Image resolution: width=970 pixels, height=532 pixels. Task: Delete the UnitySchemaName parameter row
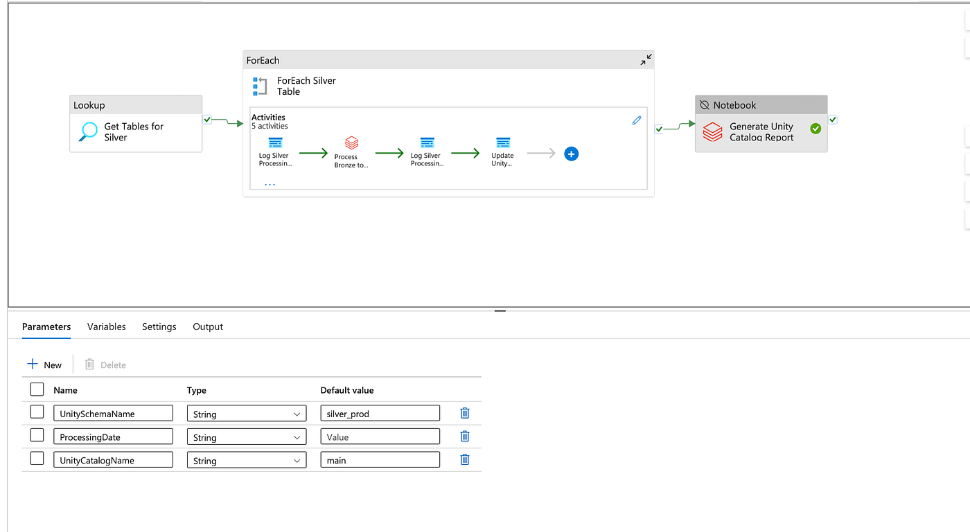click(465, 413)
